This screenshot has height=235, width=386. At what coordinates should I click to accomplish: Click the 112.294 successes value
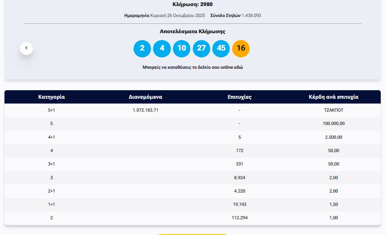click(239, 218)
